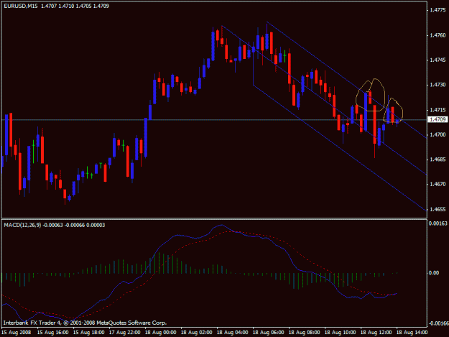Click the 18 Aug 10:00 time label
The height and width of the screenshot is (337, 449).
coord(341,333)
